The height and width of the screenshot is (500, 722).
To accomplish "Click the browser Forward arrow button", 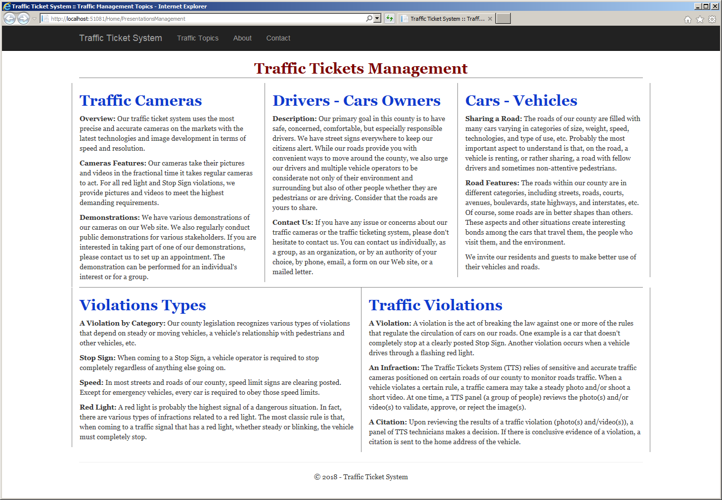I will point(23,19).
